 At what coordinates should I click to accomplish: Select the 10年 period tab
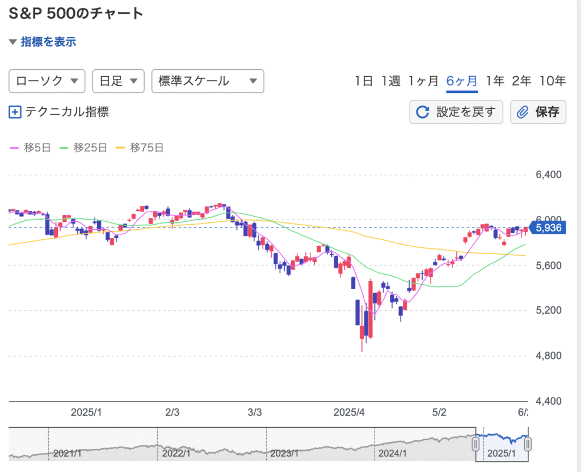553,81
